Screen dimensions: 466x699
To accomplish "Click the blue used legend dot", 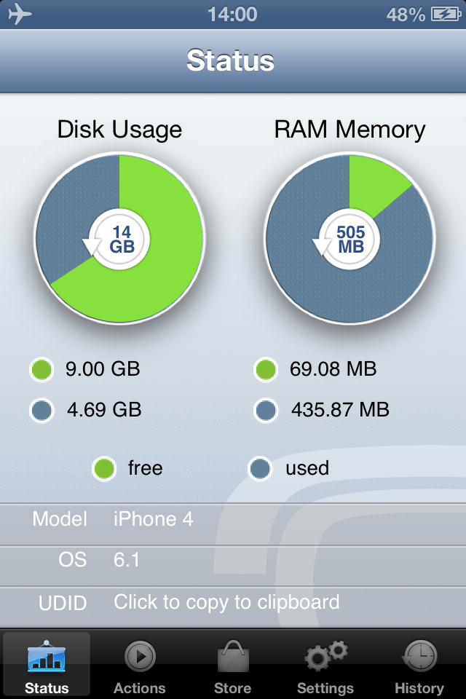I will (x=261, y=468).
